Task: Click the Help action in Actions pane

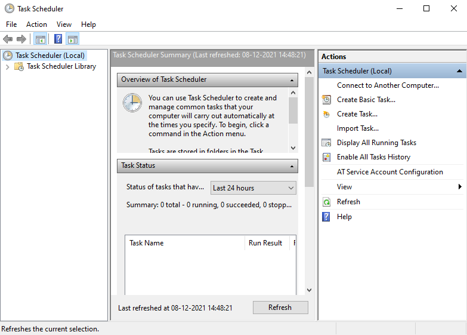Action: (344, 217)
